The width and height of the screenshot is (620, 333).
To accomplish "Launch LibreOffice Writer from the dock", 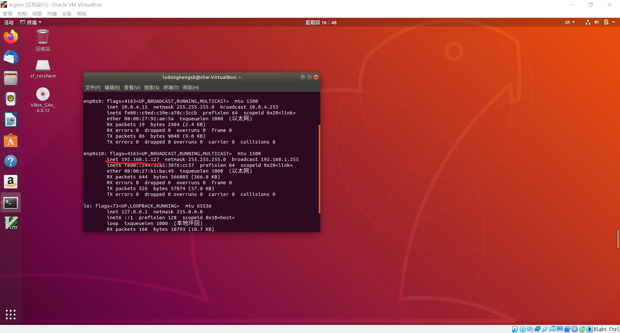I will (11, 120).
